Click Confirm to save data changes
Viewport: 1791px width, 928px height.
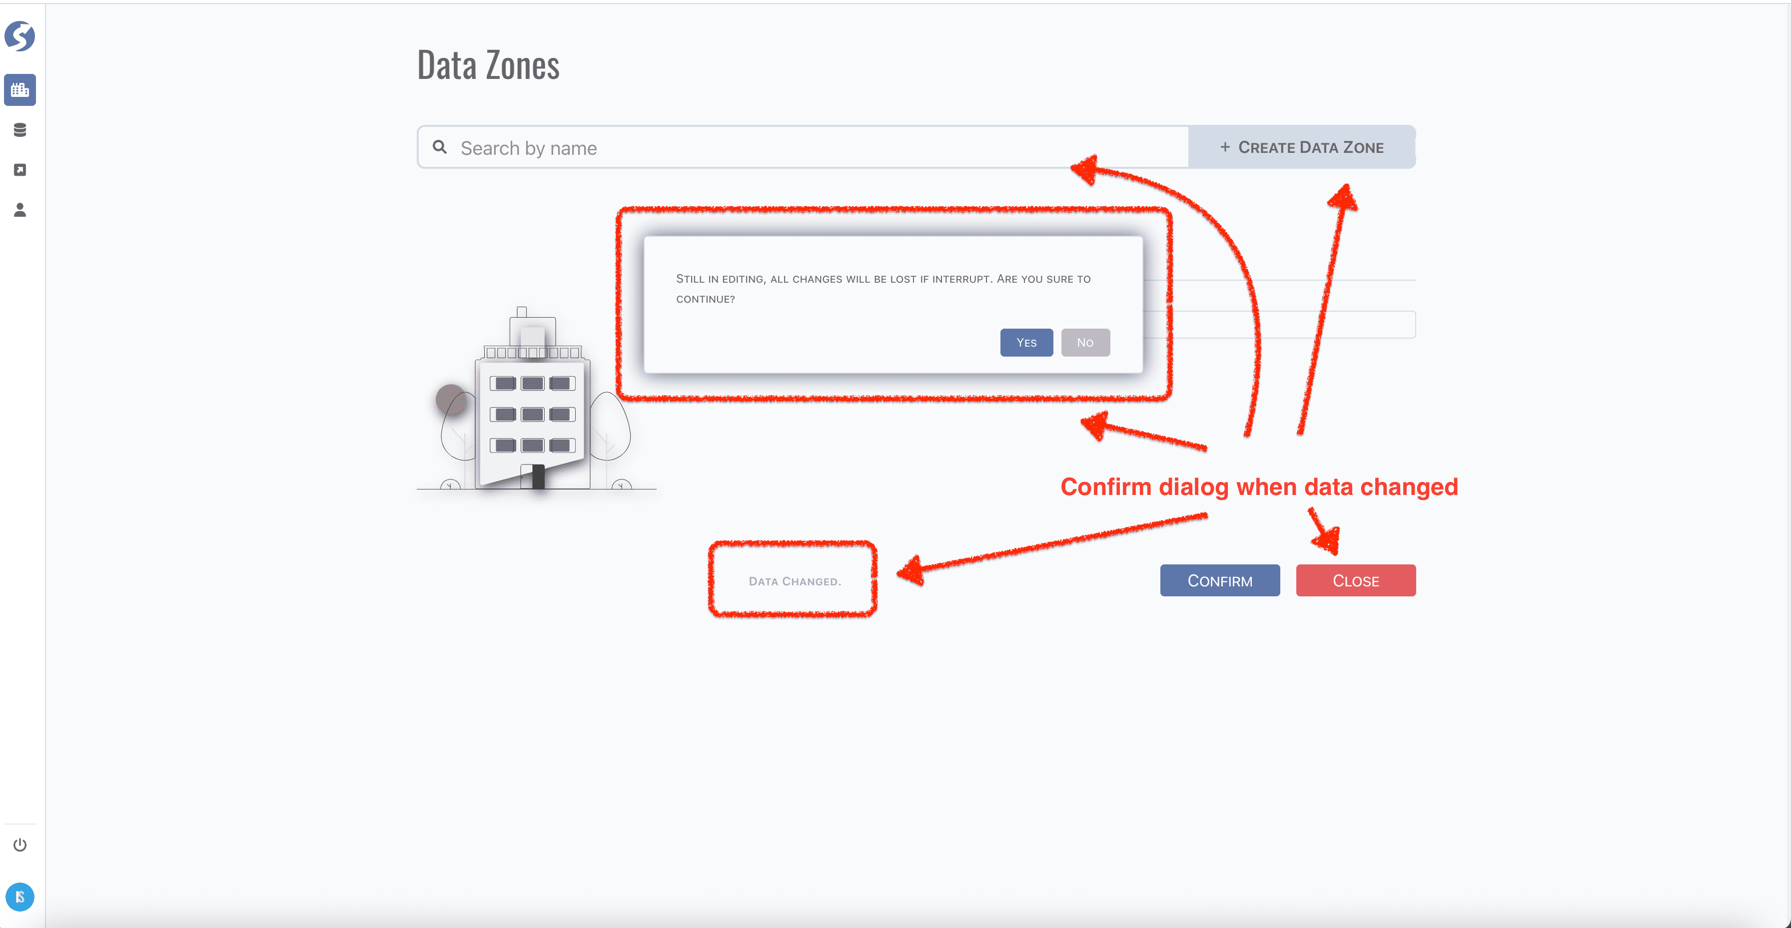click(1219, 580)
